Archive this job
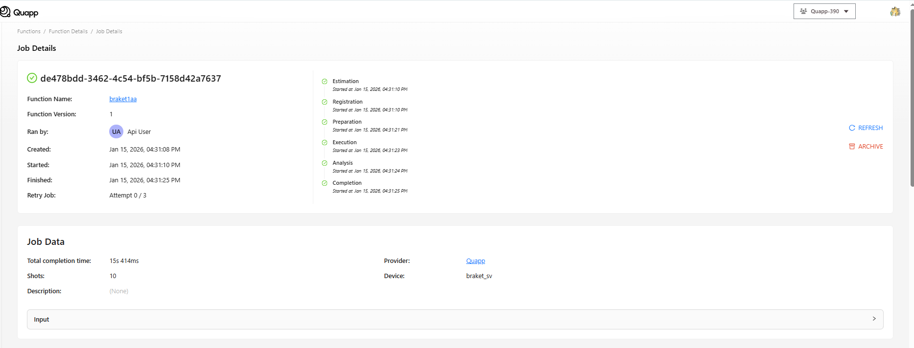Image resolution: width=914 pixels, height=348 pixels. click(866, 147)
